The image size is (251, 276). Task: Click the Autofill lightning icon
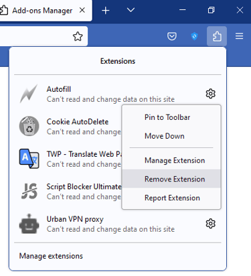(x=29, y=94)
